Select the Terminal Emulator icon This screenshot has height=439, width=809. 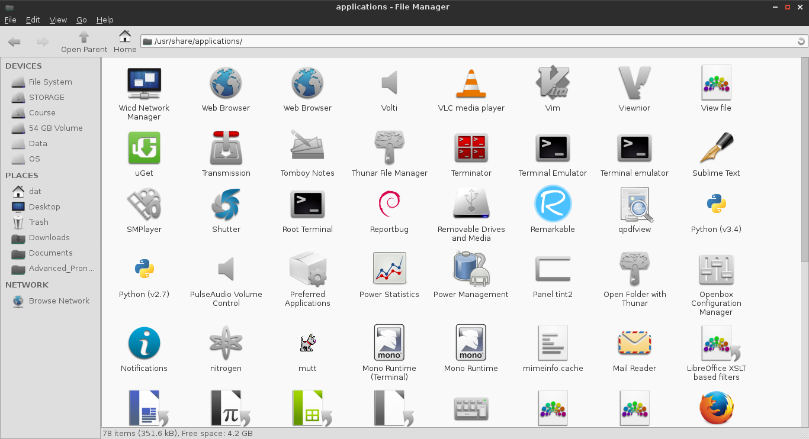pos(553,148)
